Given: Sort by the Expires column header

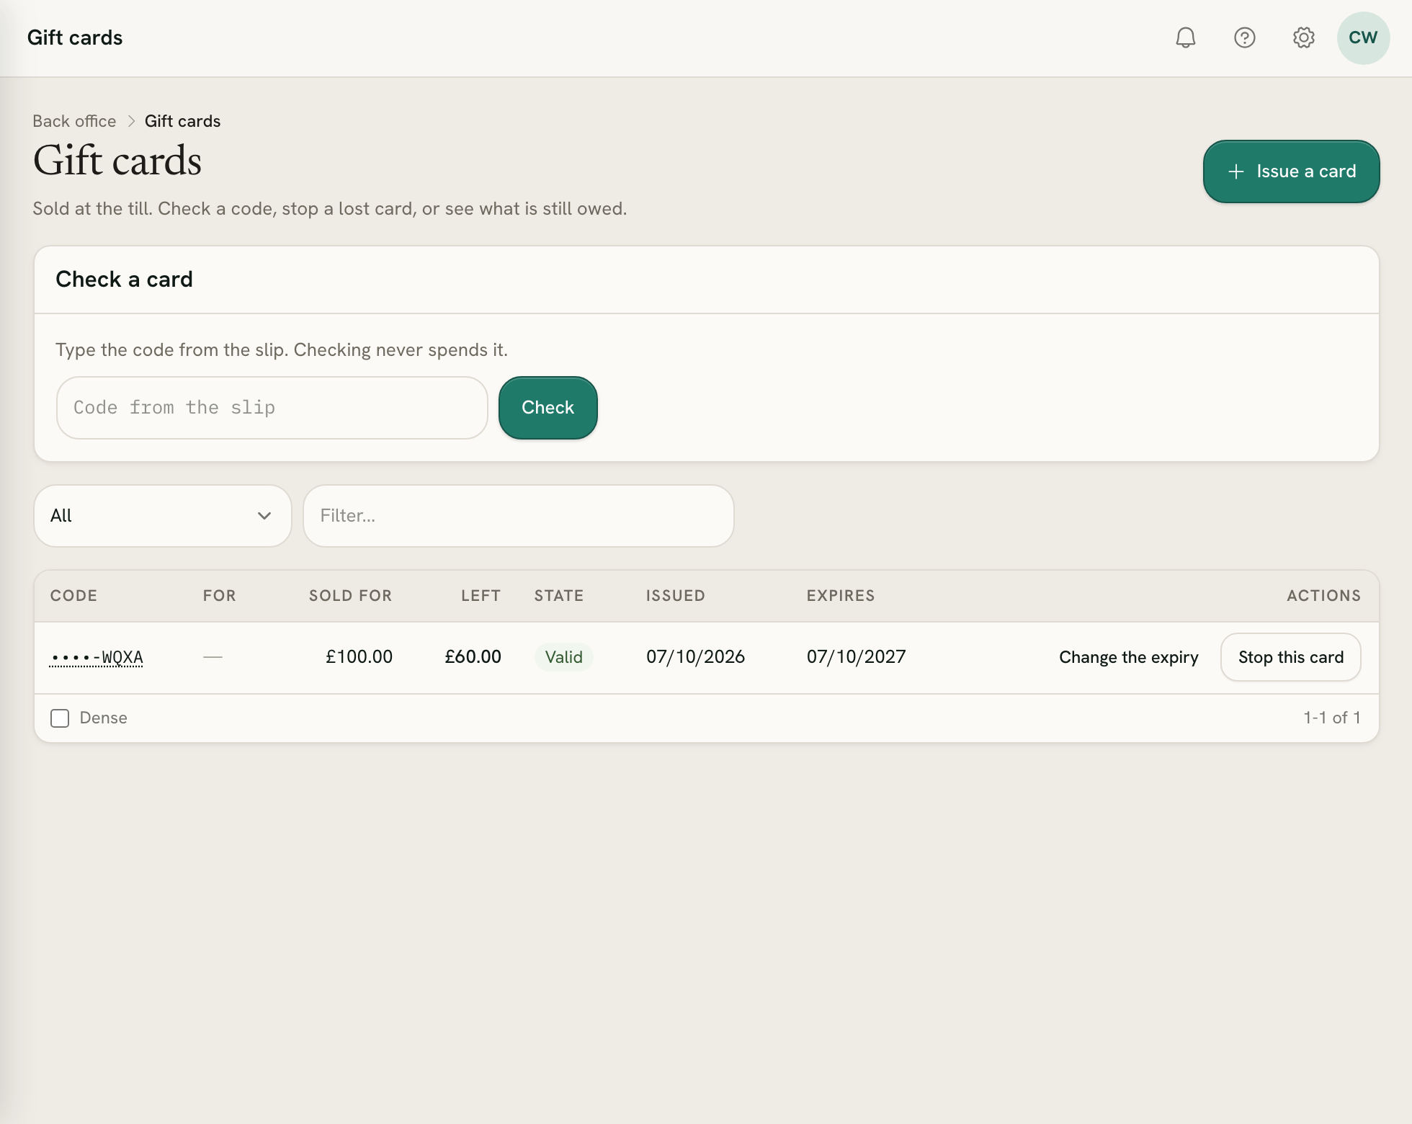Looking at the screenshot, I should pos(841,596).
